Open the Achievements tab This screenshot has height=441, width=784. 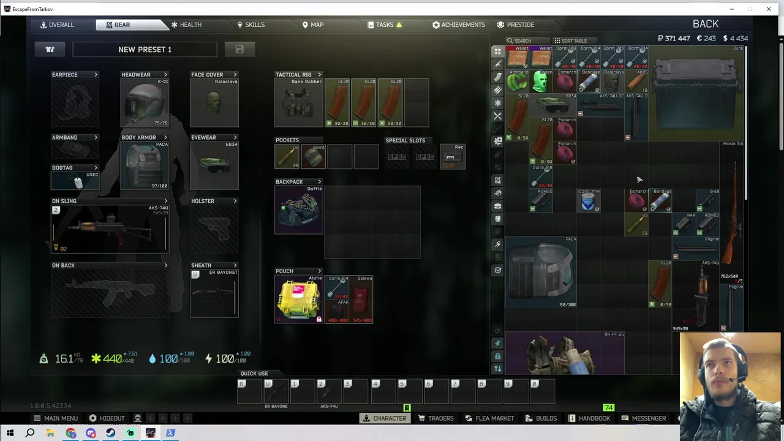[x=459, y=24]
